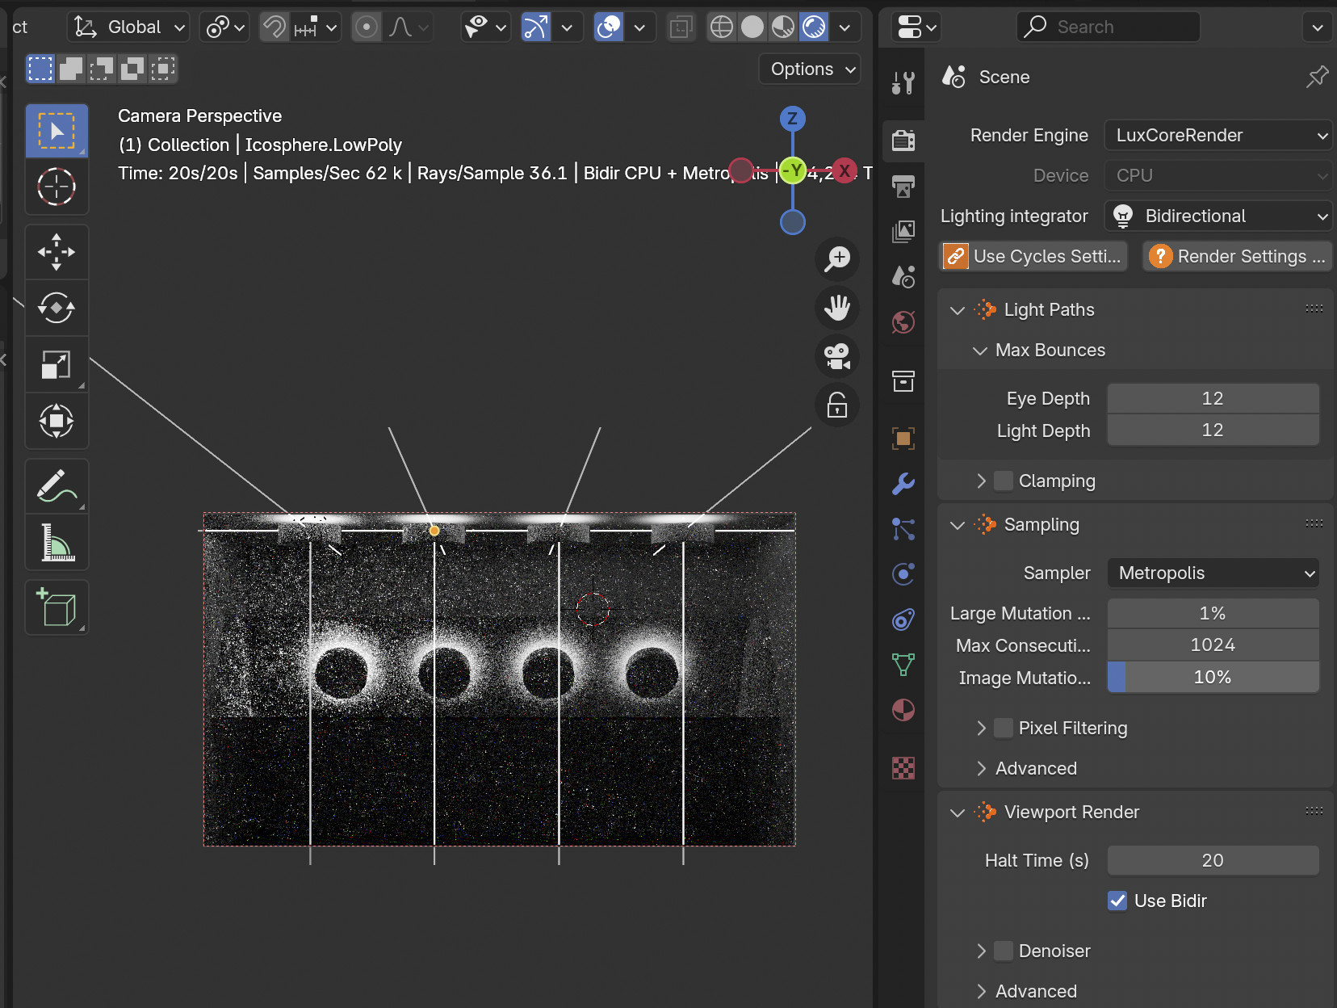The height and width of the screenshot is (1008, 1337).
Task: Activate the Add Cube tool
Action: click(x=57, y=607)
